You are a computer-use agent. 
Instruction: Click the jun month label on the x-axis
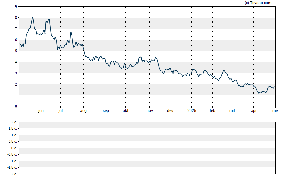pyautogui.click(x=41, y=111)
